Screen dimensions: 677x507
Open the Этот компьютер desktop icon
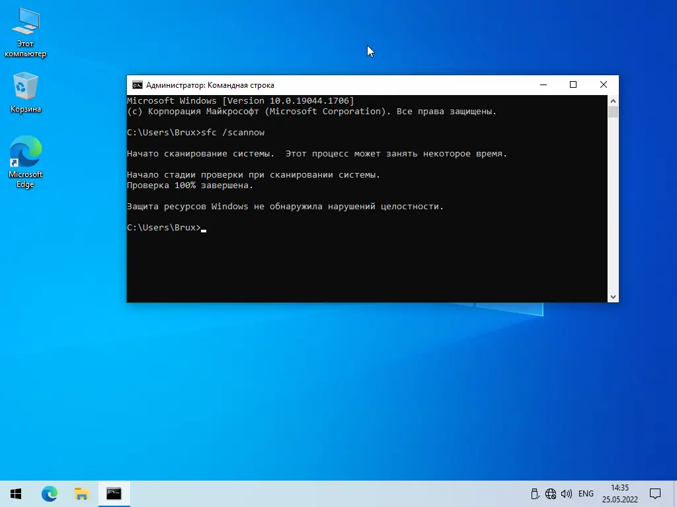(x=26, y=33)
